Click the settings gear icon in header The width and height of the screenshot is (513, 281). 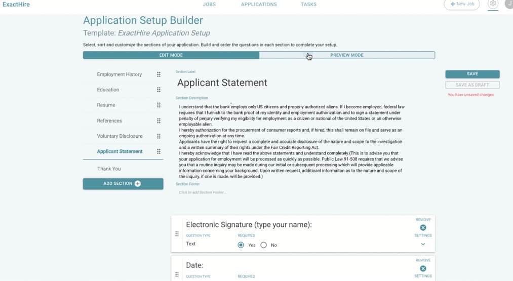click(493, 4)
